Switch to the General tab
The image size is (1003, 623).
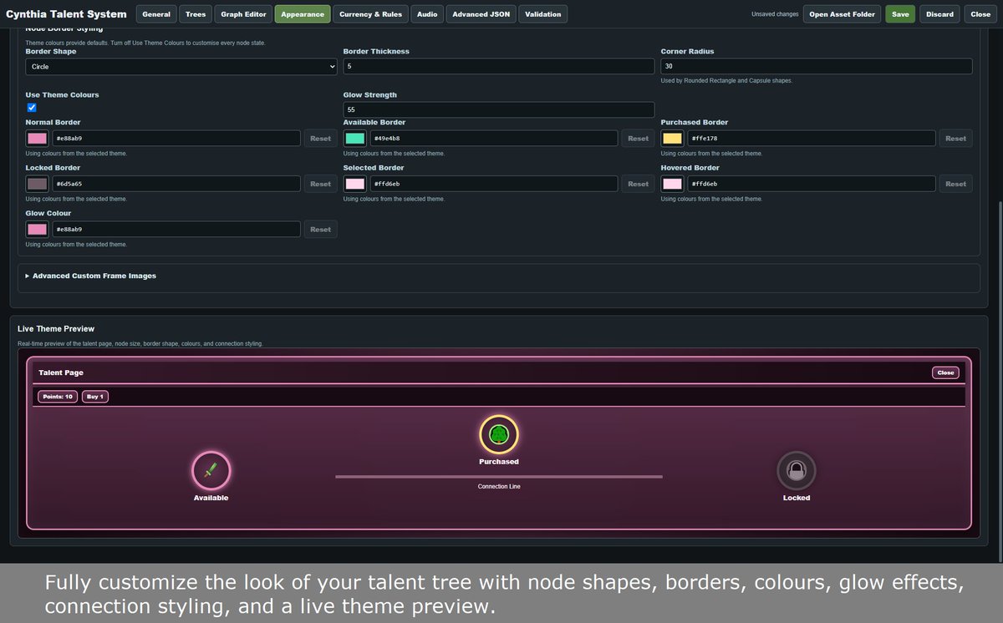(x=156, y=14)
